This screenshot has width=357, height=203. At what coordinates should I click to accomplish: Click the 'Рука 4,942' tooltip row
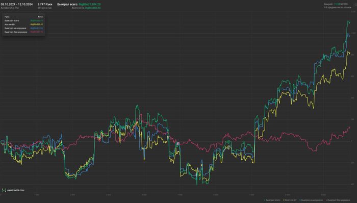click(x=23, y=17)
